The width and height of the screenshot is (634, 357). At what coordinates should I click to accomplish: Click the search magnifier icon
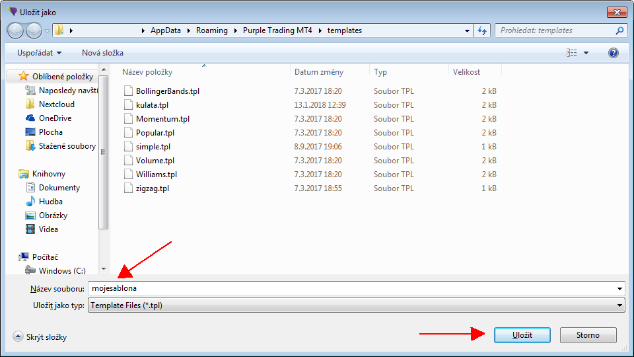(x=619, y=30)
